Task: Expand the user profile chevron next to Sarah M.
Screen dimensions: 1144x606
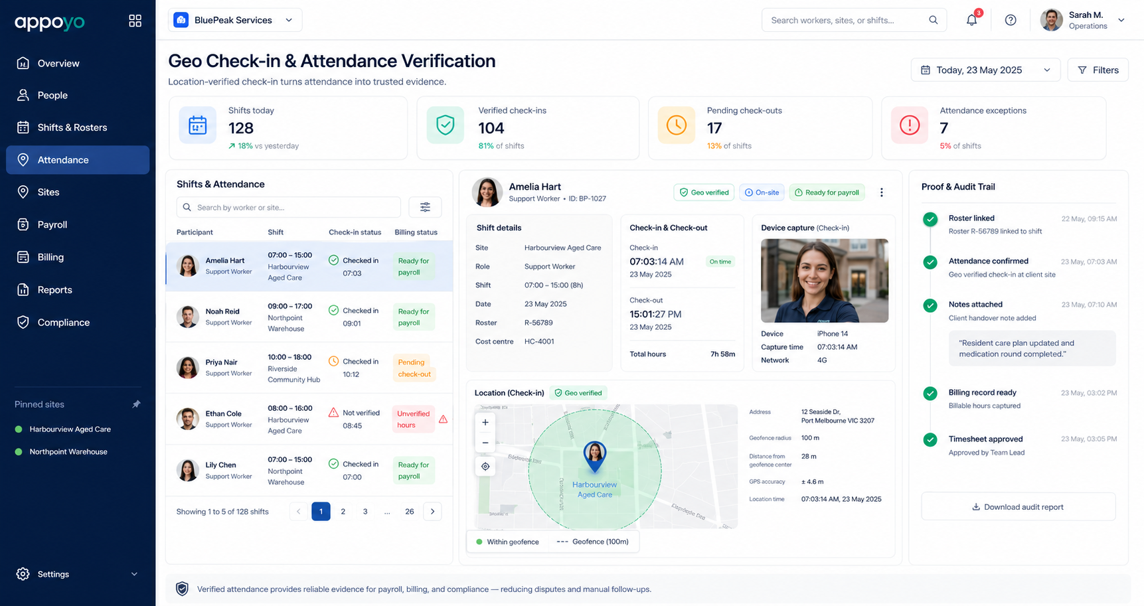Action: (1121, 20)
